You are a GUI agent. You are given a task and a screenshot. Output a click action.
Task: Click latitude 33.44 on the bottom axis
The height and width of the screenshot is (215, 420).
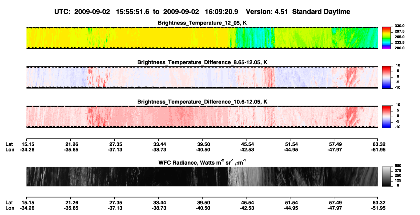(x=158, y=202)
